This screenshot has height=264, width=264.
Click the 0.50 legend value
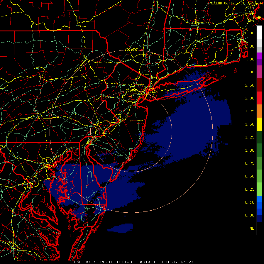point(250,176)
